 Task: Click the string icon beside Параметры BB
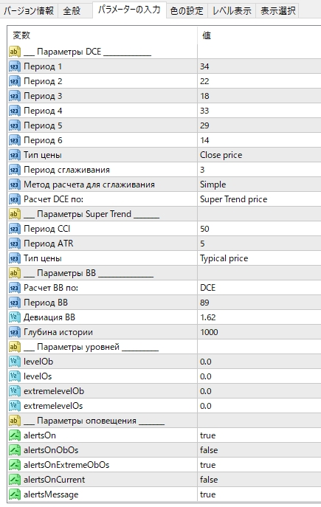coord(15,273)
